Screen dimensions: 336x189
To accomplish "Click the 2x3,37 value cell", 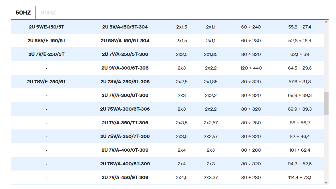I will [x=211, y=178].
